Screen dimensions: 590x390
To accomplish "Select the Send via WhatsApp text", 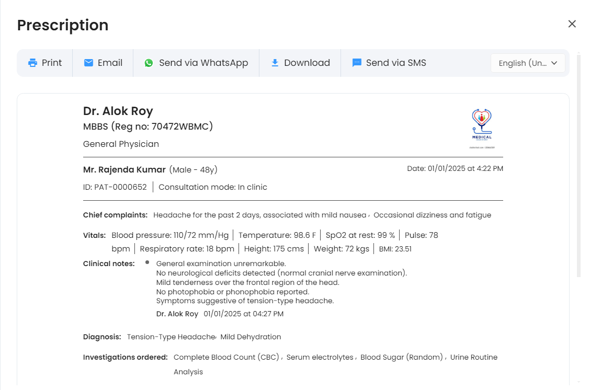I will [x=203, y=63].
